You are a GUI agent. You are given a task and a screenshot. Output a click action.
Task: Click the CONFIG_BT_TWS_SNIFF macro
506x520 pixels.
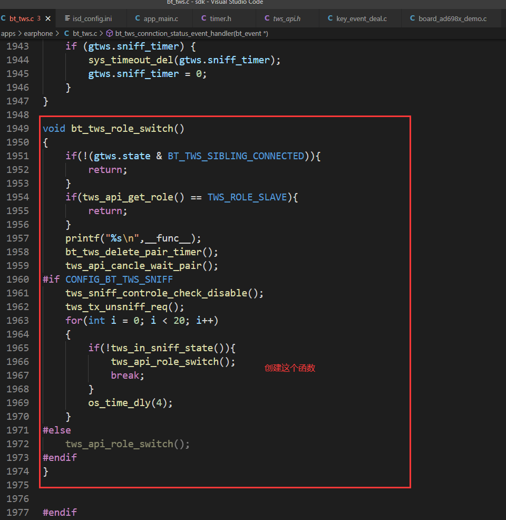click(119, 280)
